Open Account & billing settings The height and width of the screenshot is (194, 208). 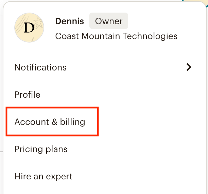[x=50, y=122]
